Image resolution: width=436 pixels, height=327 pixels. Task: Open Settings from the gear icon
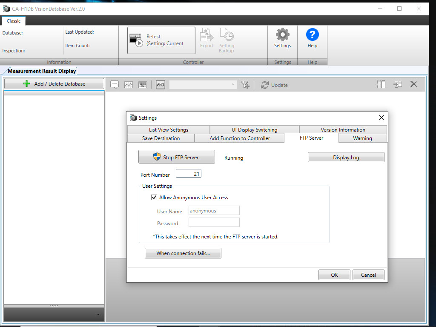(x=283, y=38)
